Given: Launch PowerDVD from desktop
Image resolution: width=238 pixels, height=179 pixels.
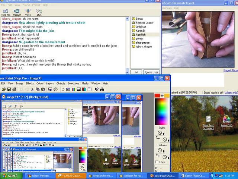Looking at the screenshot, I should tap(226, 121).
